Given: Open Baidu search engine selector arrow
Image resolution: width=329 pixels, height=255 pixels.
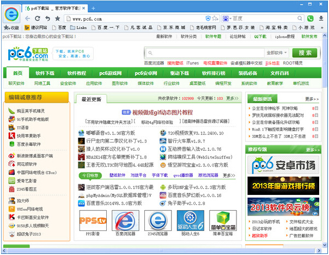Looking at the screenshot, I should 230,19.
